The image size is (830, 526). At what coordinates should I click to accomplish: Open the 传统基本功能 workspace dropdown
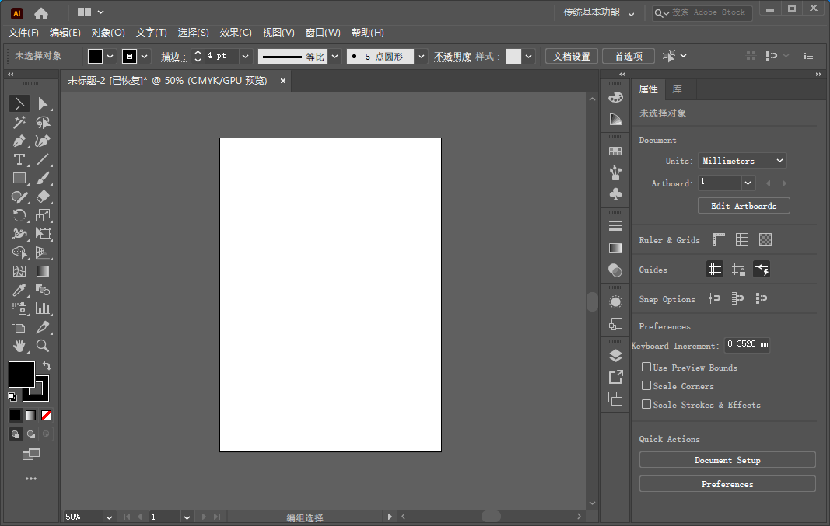599,13
